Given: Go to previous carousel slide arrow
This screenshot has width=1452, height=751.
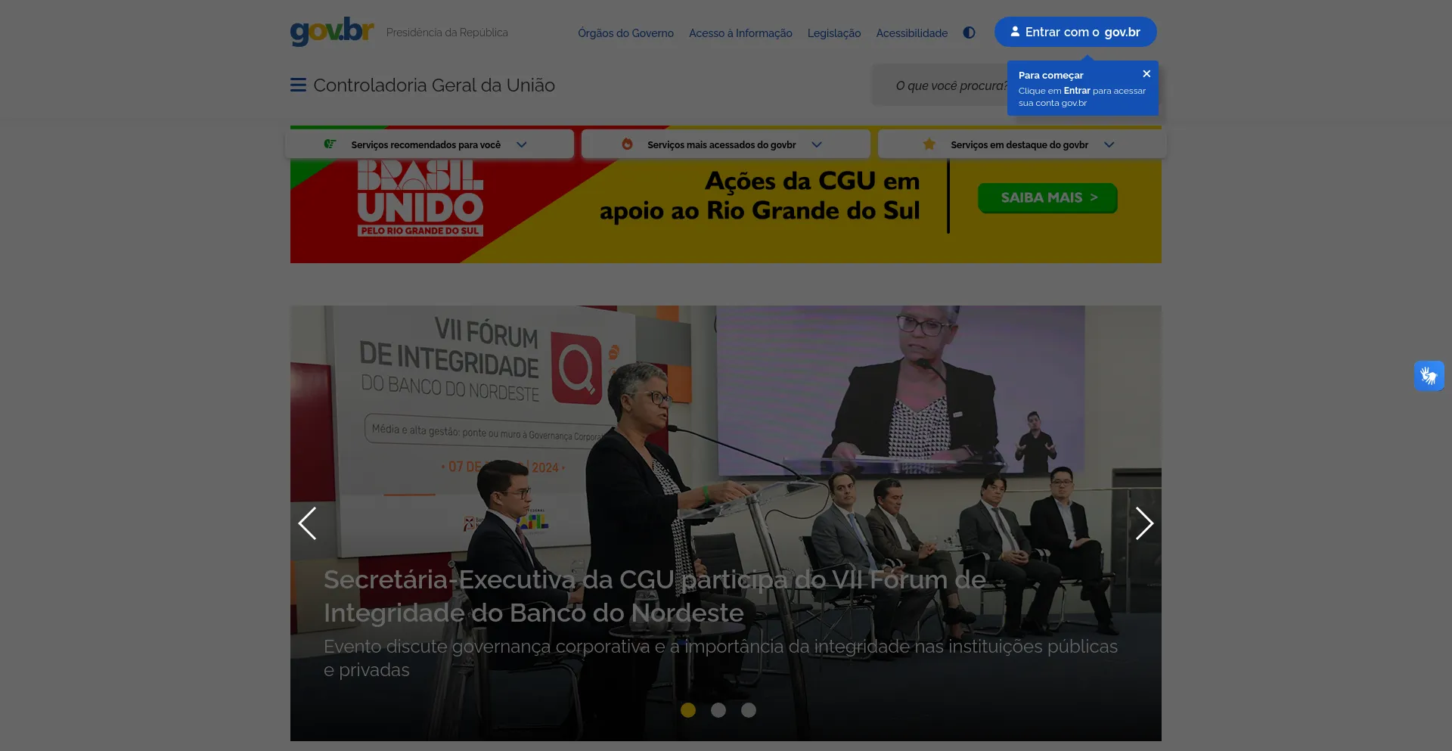Looking at the screenshot, I should pos(307,523).
